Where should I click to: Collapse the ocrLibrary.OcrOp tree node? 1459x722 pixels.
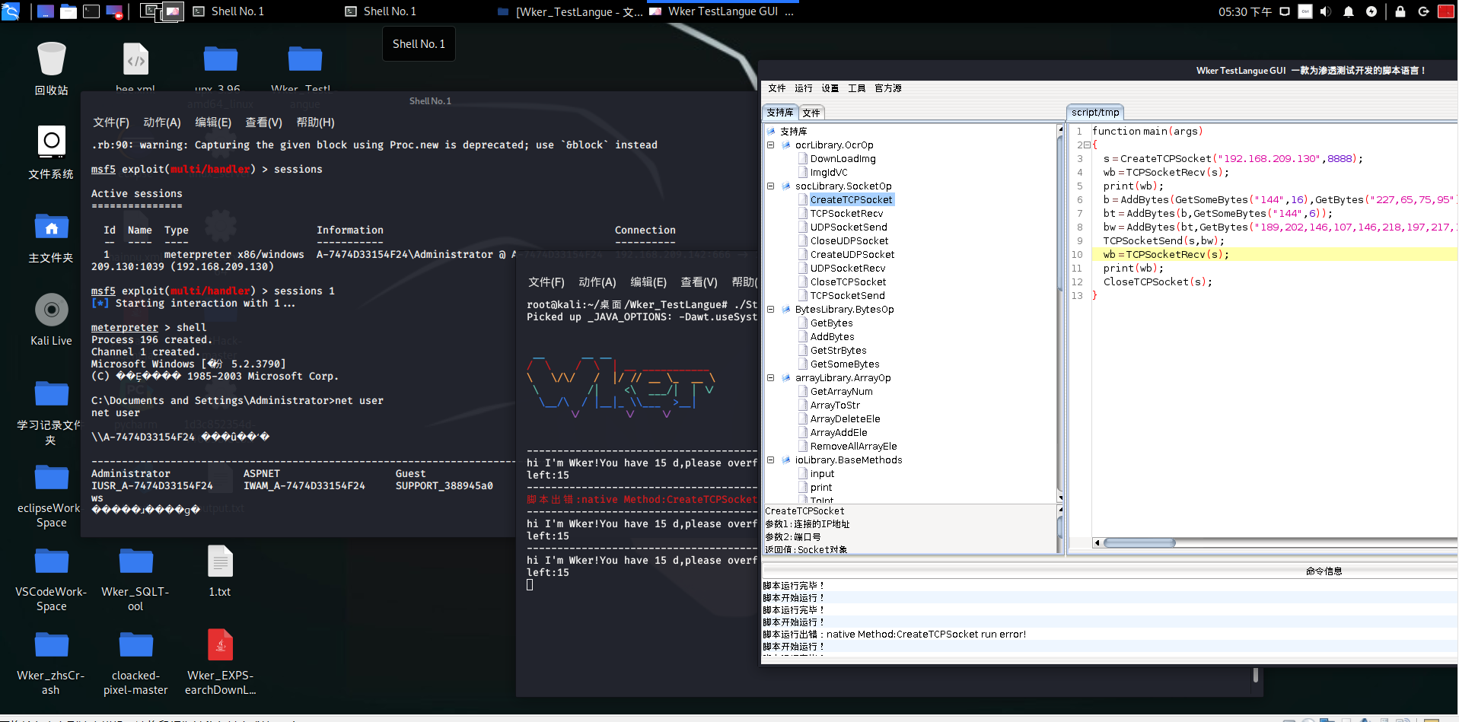pyautogui.click(x=770, y=145)
